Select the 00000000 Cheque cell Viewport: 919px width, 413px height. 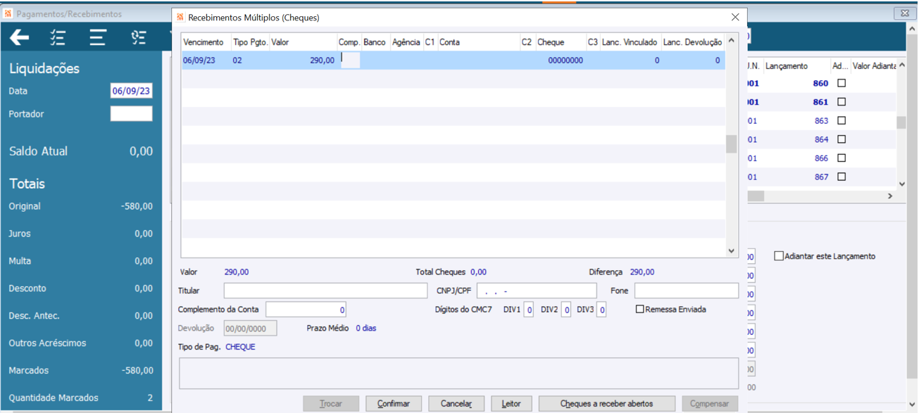[x=561, y=61]
